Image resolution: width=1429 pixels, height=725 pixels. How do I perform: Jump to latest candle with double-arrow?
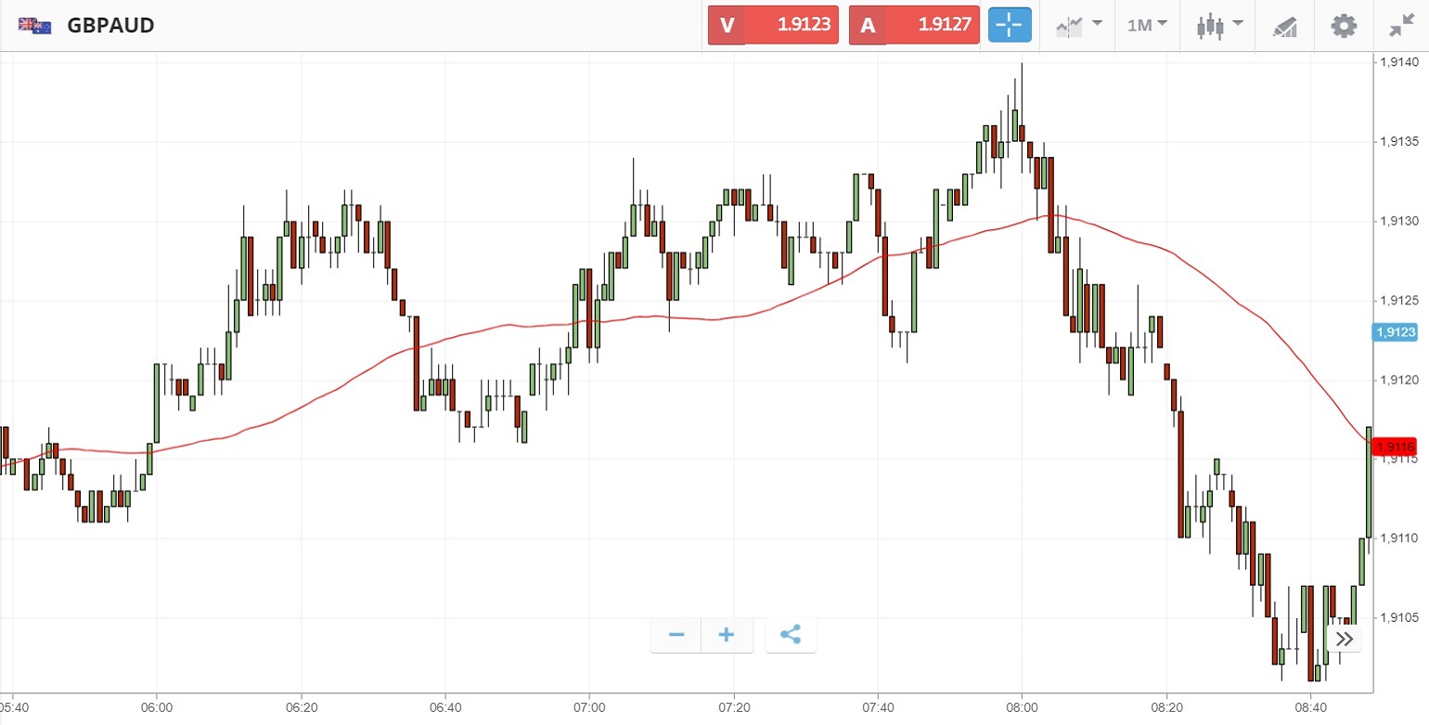[1345, 639]
